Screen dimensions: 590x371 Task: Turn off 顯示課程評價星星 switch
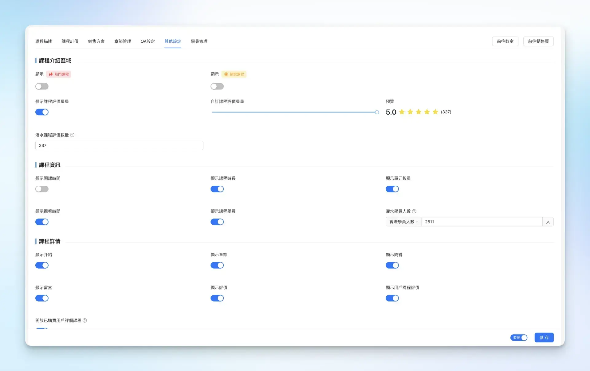point(42,112)
